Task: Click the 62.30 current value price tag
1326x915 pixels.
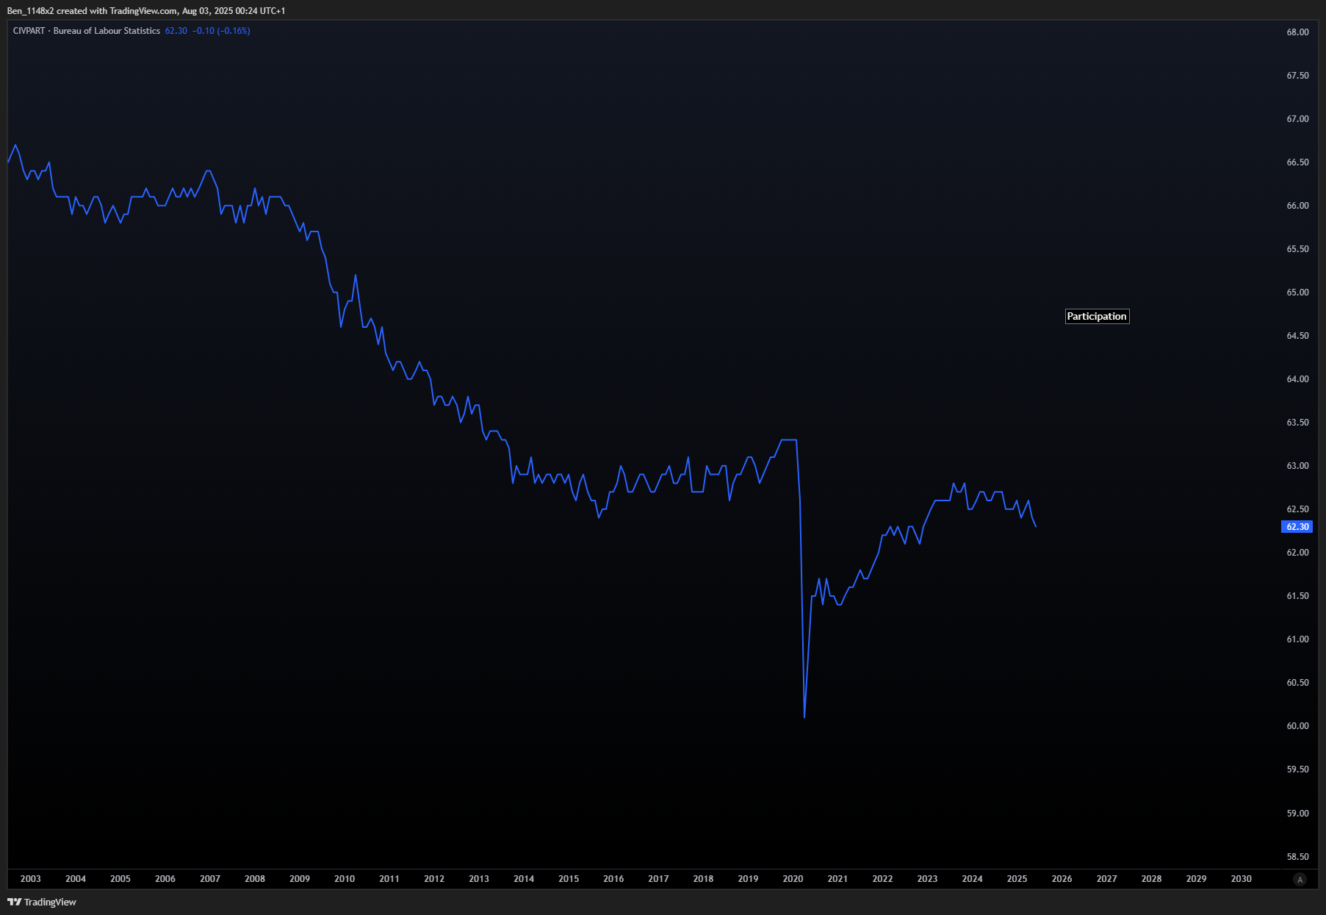Action: 1297,526
